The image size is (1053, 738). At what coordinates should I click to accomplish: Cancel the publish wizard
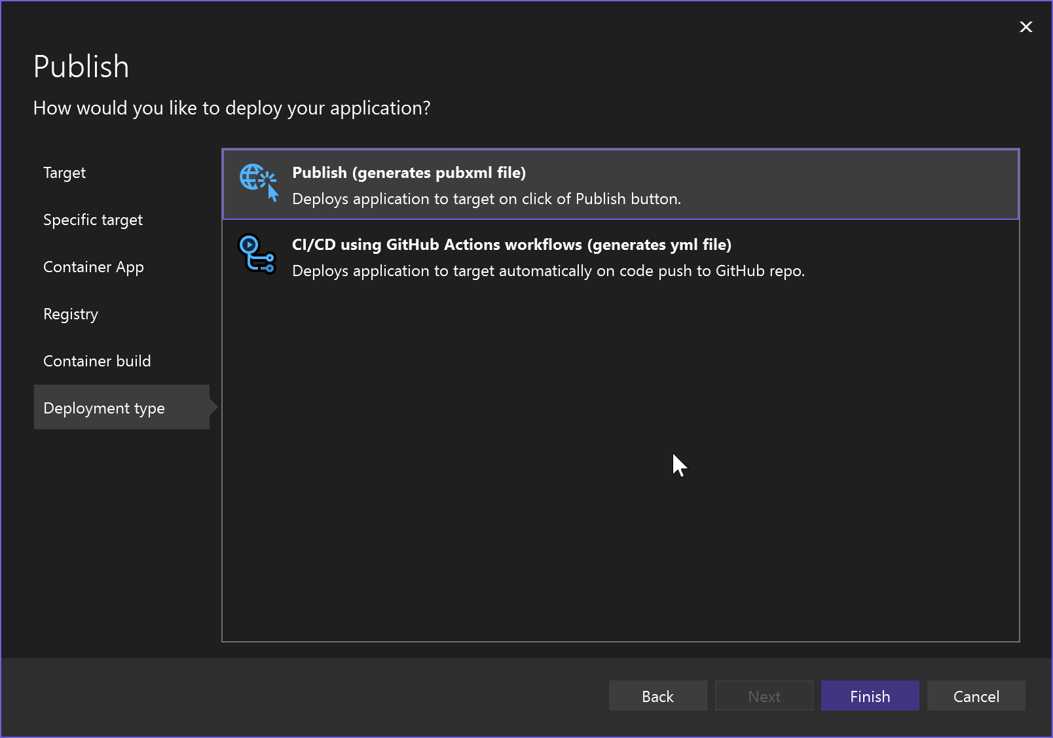(976, 695)
